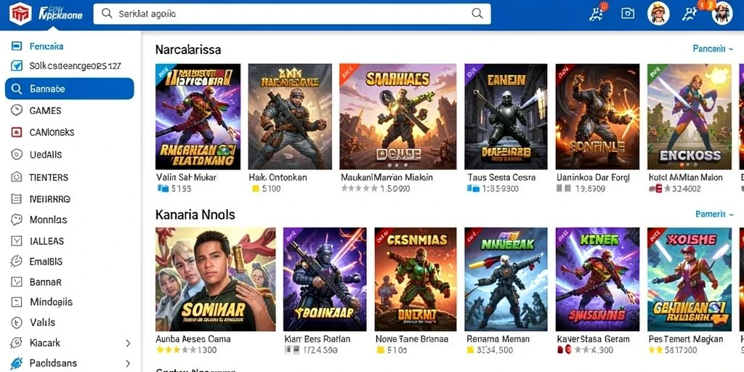Image resolution: width=744 pixels, height=372 pixels.
Task: Click into the Serklial agoiio search field
Action: 292,14
